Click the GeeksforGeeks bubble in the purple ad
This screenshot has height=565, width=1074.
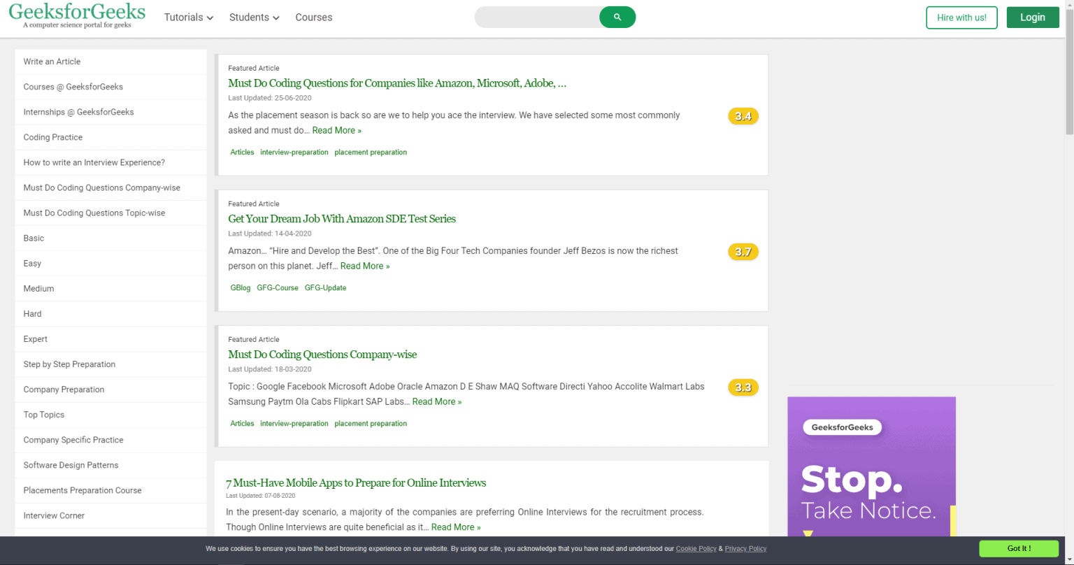[843, 427]
